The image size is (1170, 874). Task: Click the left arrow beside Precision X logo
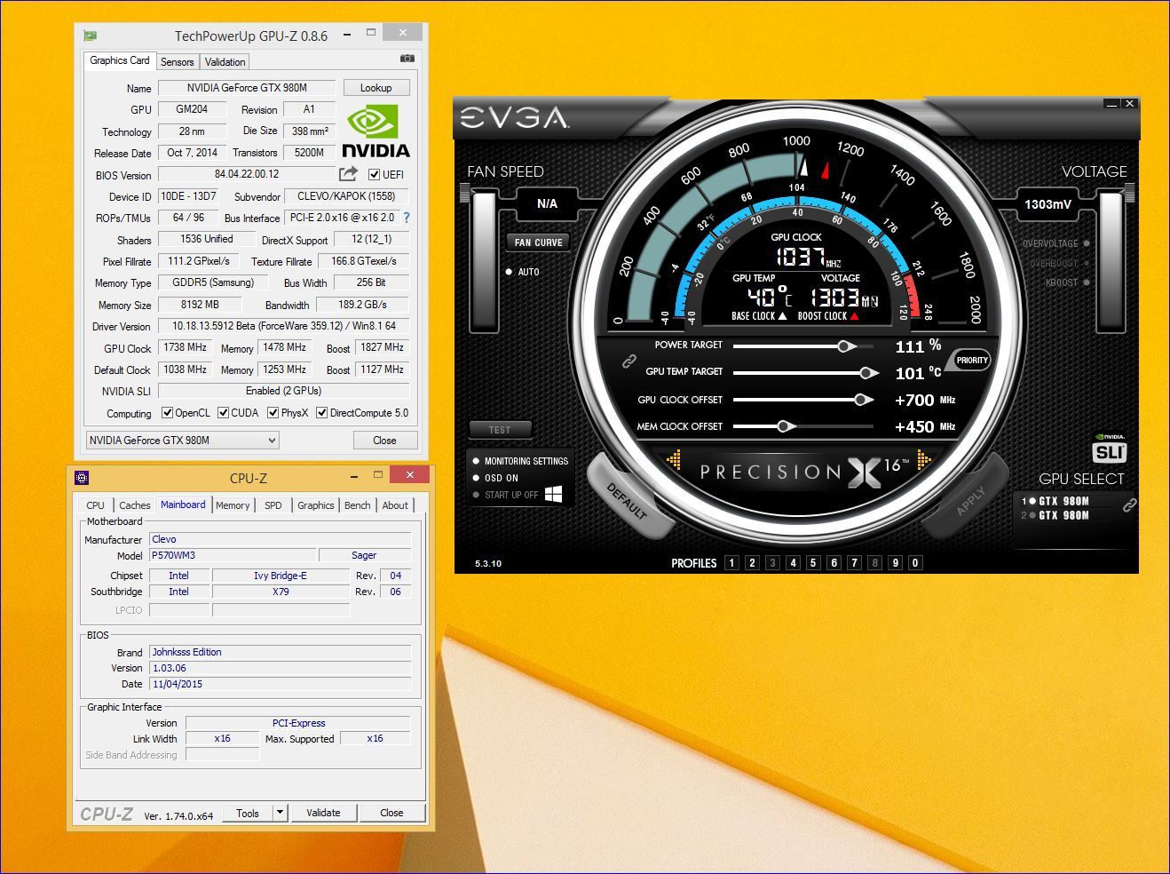(674, 459)
